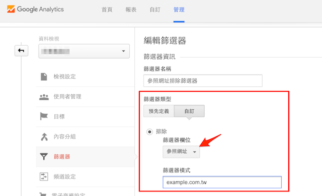Switch filter type to 預先定義
Viewport: 322px width, 196px height.
159,111
